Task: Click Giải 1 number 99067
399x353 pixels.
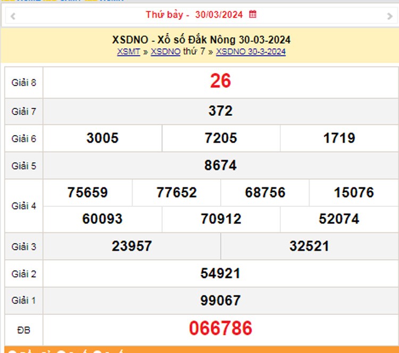Action: tap(220, 300)
